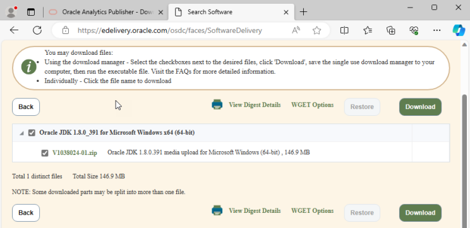
Task: Collapse the Oracle JDK 1.8.0_391 row triangle
Action: click(x=21, y=134)
